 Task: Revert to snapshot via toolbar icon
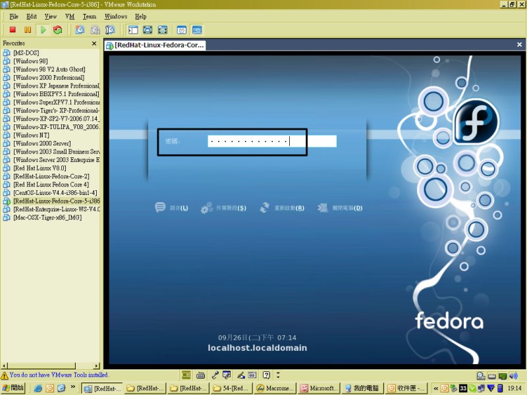(x=95, y=30)
